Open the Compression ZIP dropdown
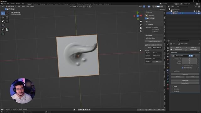Image resolution: width=201 pixels, height=113 pixels. pos(157,56)
